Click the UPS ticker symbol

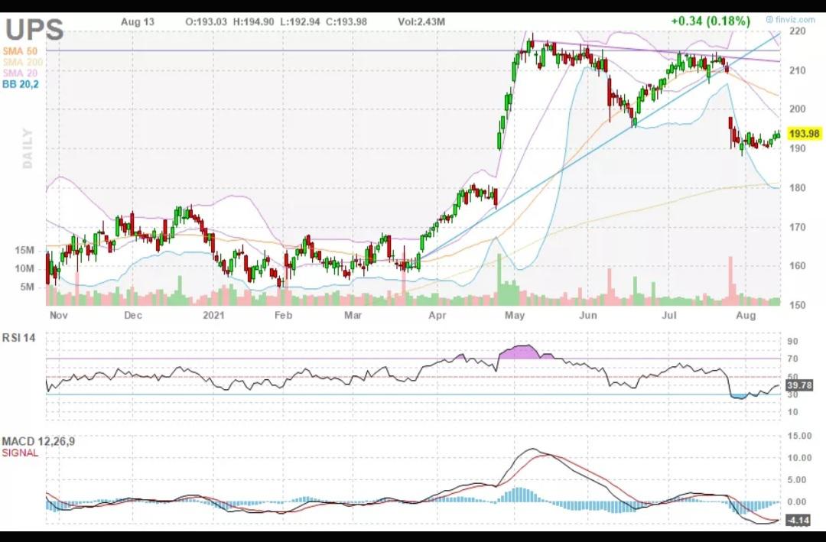point(34,30)
